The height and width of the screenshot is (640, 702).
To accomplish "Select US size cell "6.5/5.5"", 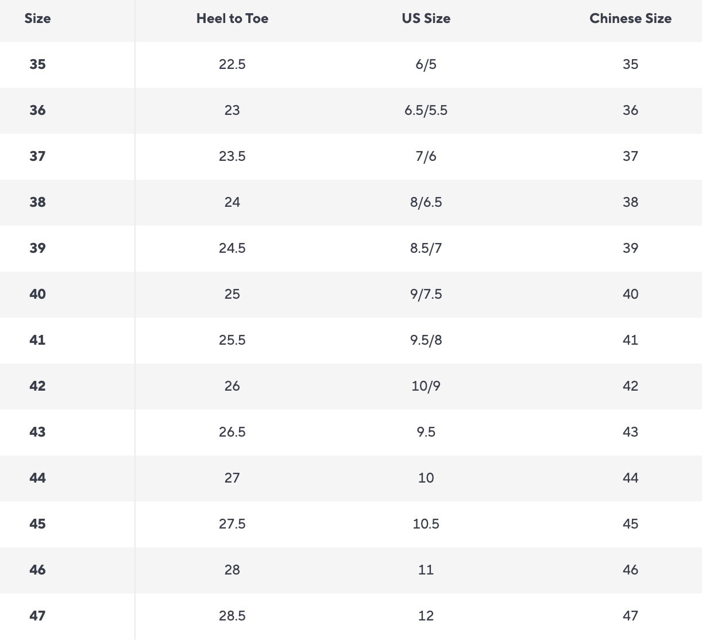I will pyautogui.click(x=426, y=110).
